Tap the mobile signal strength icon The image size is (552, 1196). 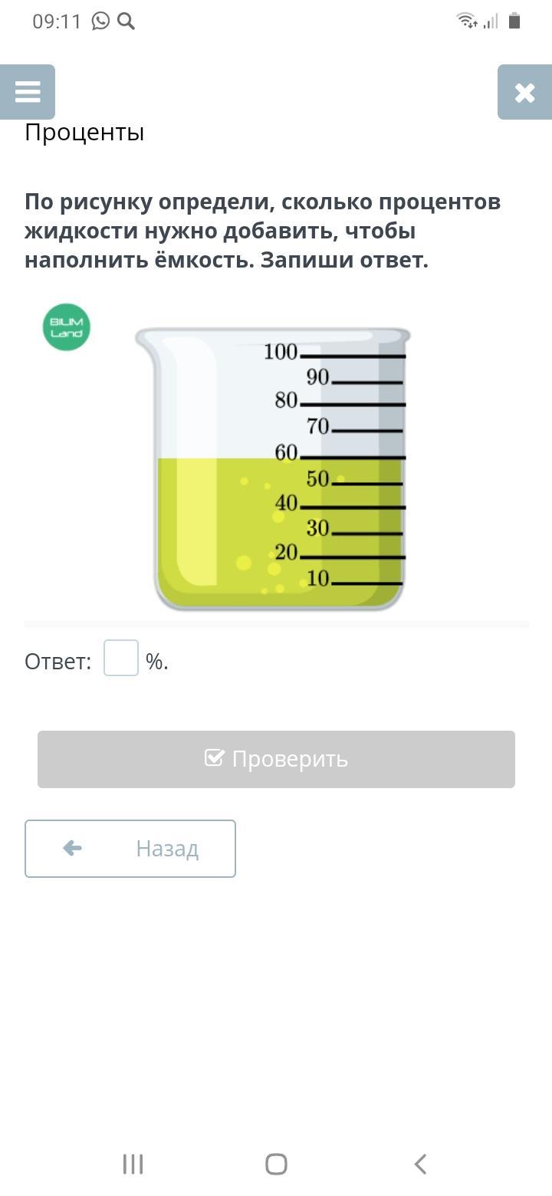491,21
